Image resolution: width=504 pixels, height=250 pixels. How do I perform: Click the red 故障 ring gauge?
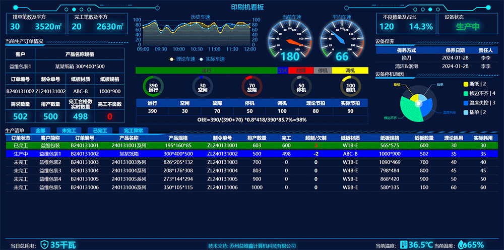(x=252, y=87)
